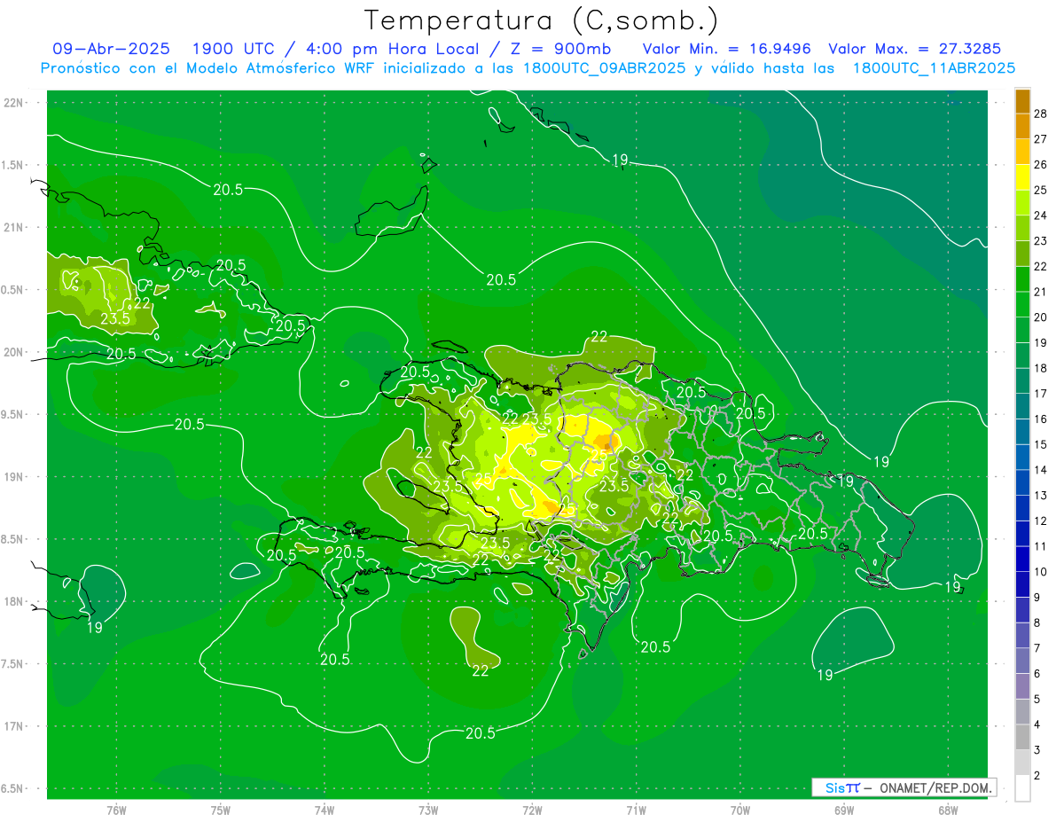This screenshot has width=1064, height=822.
Task: Click "Valor Min. = 16.9496" readout
Action: (727, 49)
